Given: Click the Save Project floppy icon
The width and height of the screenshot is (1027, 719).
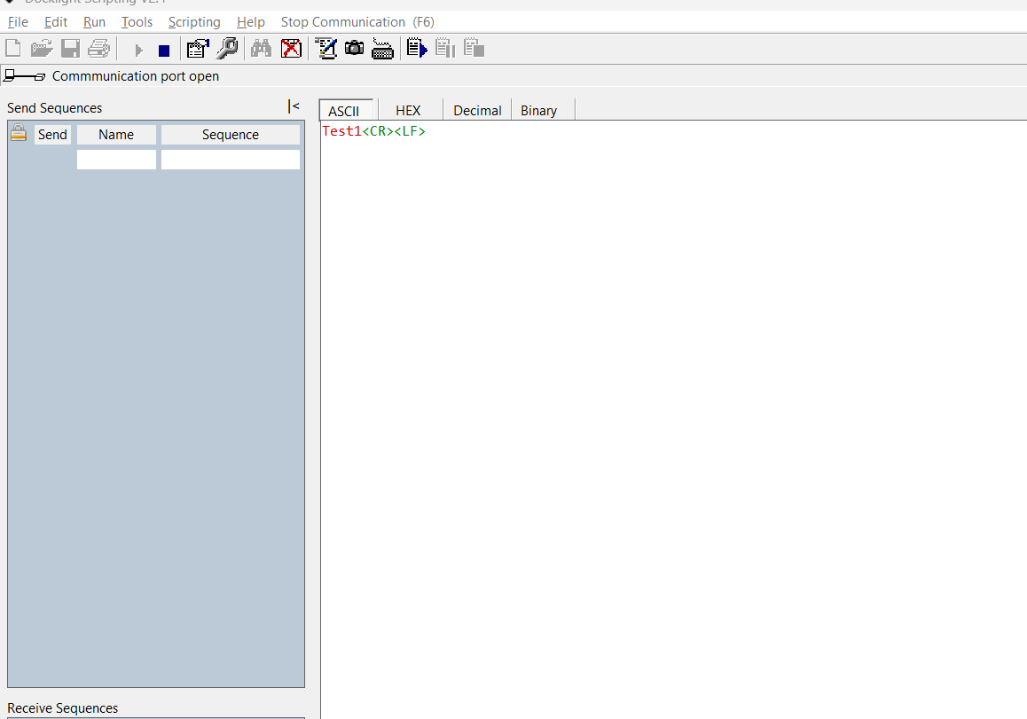Looking at the screenshot, I should [x=70, y=49].
